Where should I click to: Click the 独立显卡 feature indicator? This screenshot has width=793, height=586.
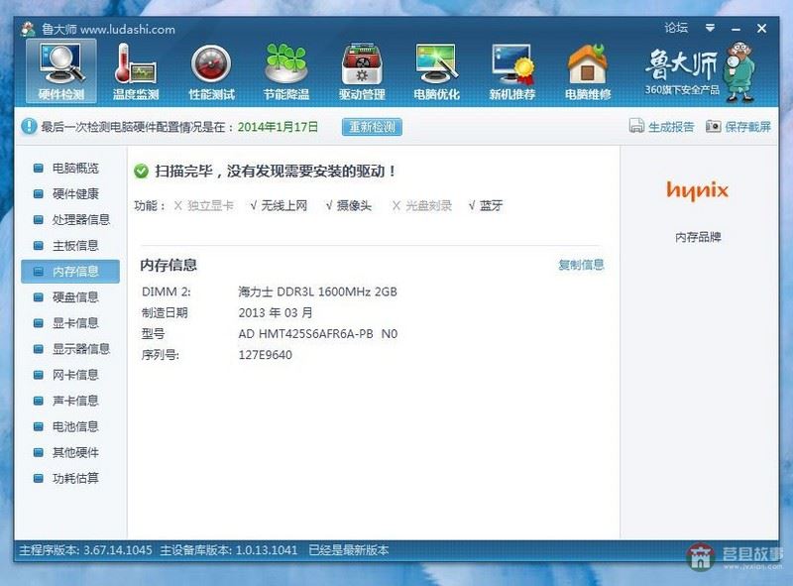point(203,205)
